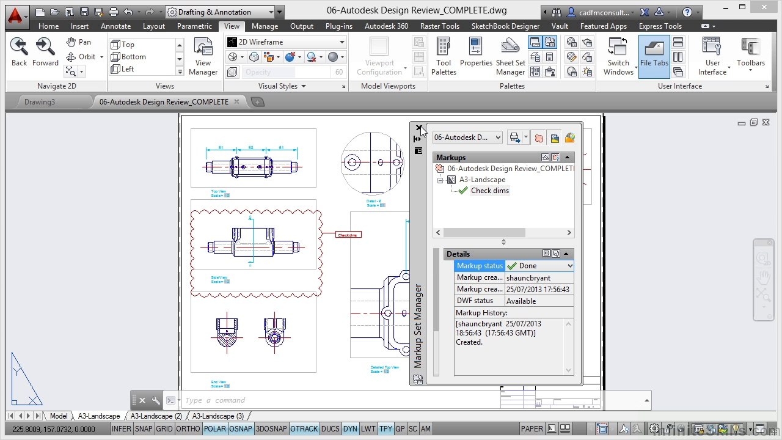Image resolution: width=782 pixels, height=440 pixels.
Task: Click Tile Vertically icon
Action: click(678, 57)
